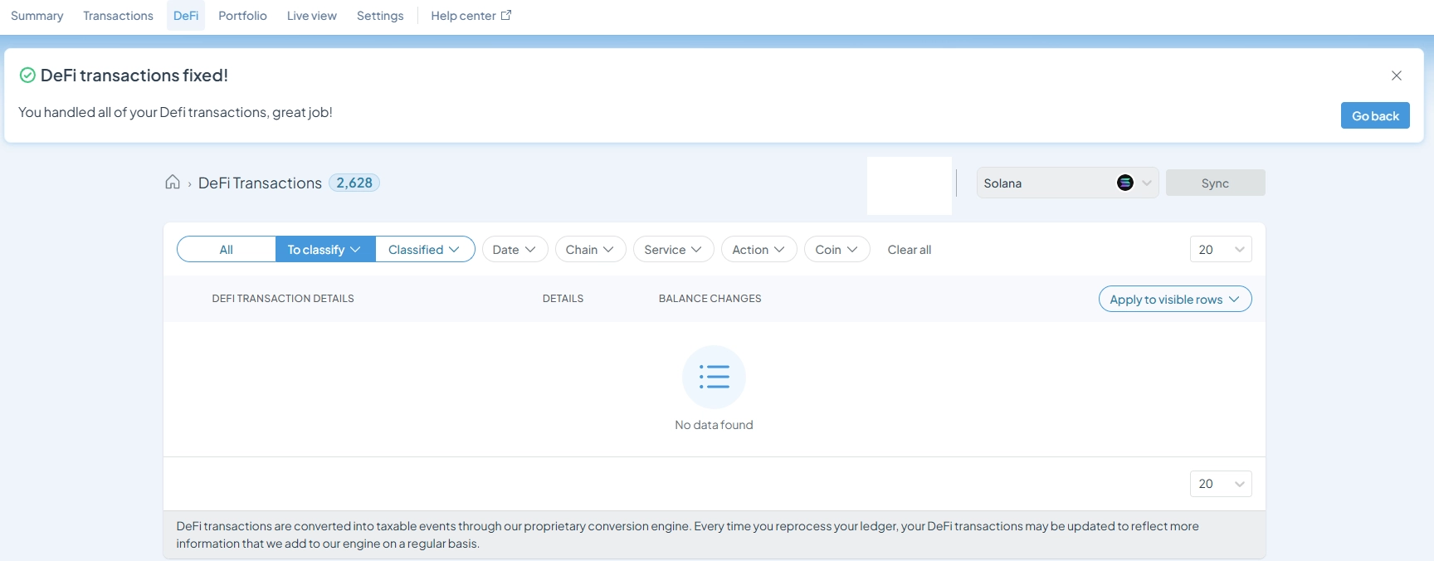The width and height of the screenshot is (1434, 561).
Task: Click the home icon in the breadcrumb
Action: 173,183
